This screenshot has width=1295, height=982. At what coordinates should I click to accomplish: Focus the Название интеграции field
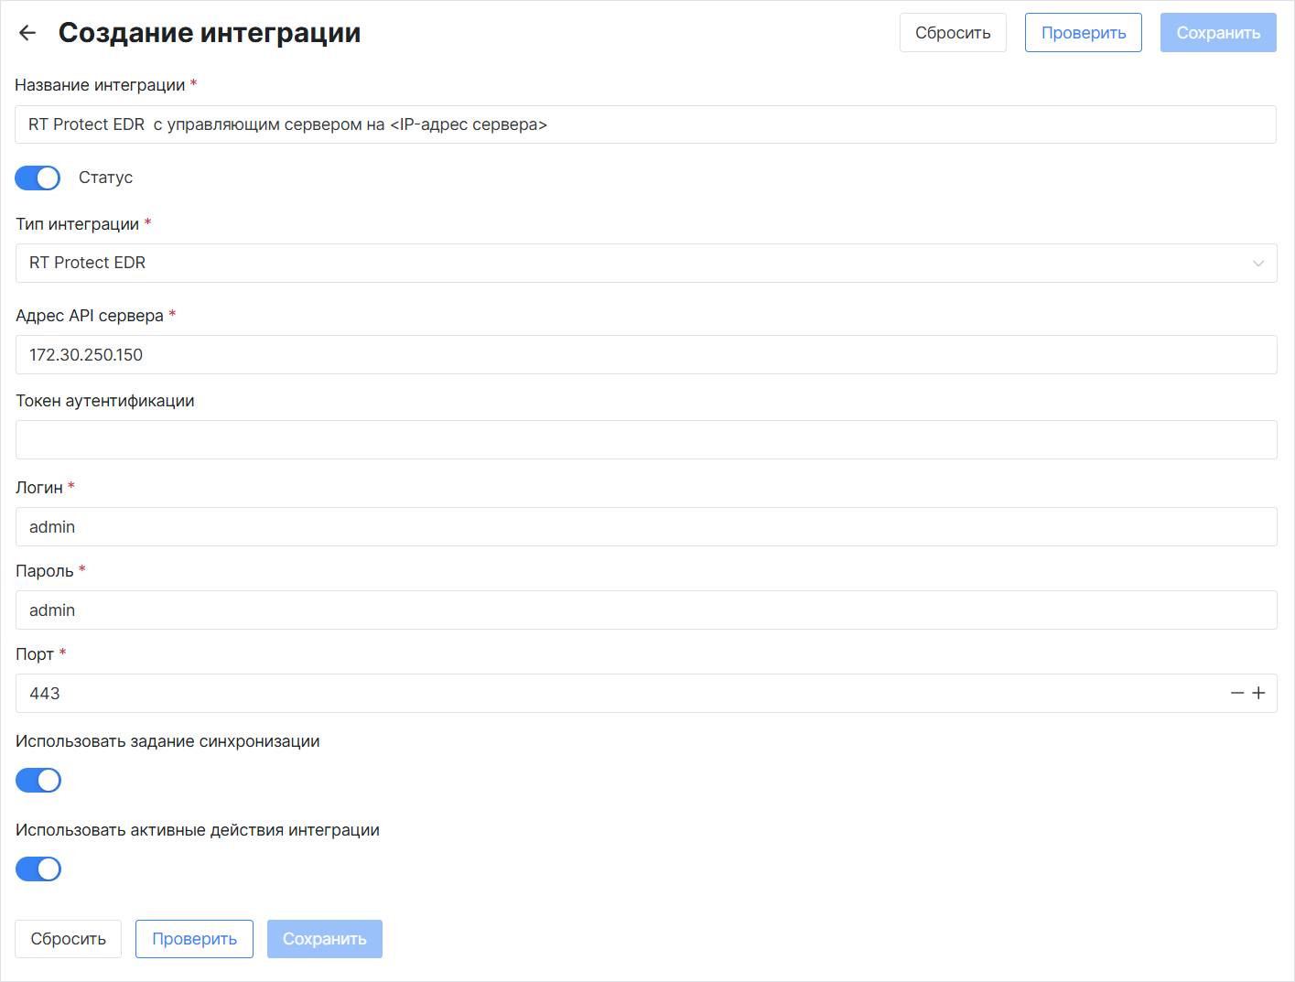[645, 124]
